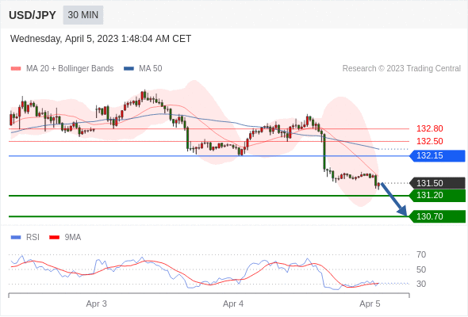Viewport: 468px width, 317px height.
Task: Click the MA 20 + Bollinger Bands pink swatch
Action: coord(16,69)
